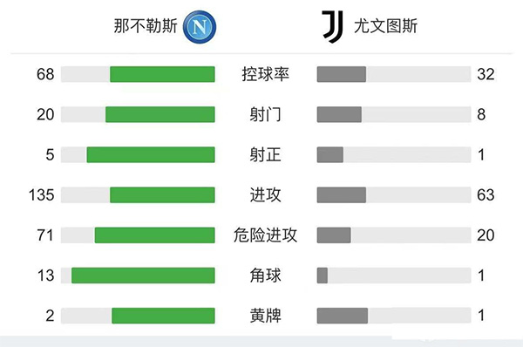Image resolution: width=523 pixels, height=347 pixels.
Task: Click Juventus's gray shots bar
Action: tap(339, 114)
